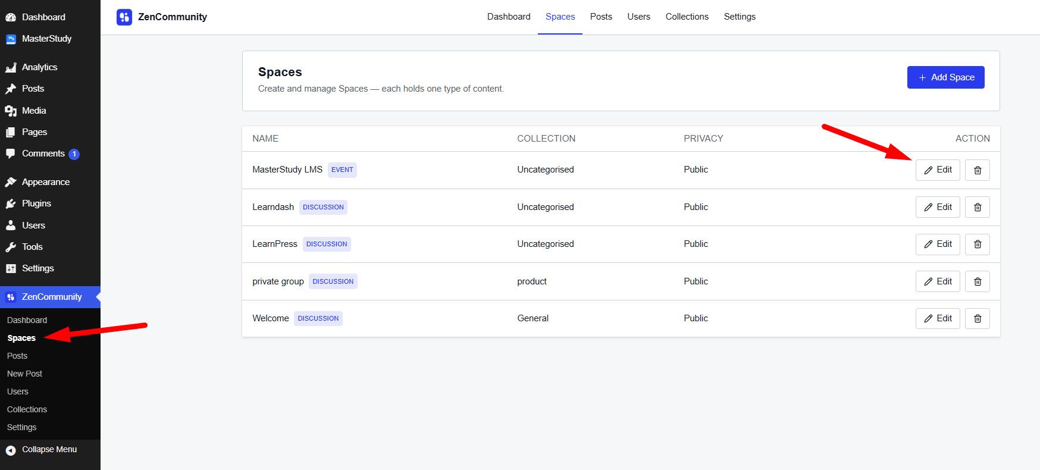This screenshot has width=1040, height=470.
Task: Open WordPress Users with person icon
Action: point(50,225)
